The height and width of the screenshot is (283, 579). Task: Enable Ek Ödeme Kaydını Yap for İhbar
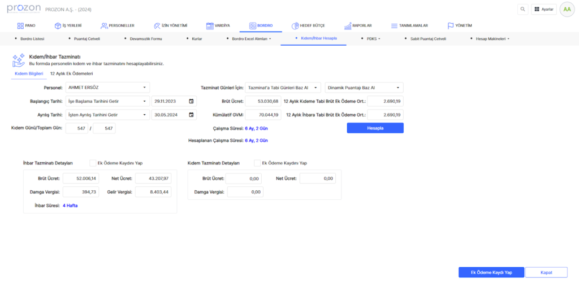click(x=93, y=163)
